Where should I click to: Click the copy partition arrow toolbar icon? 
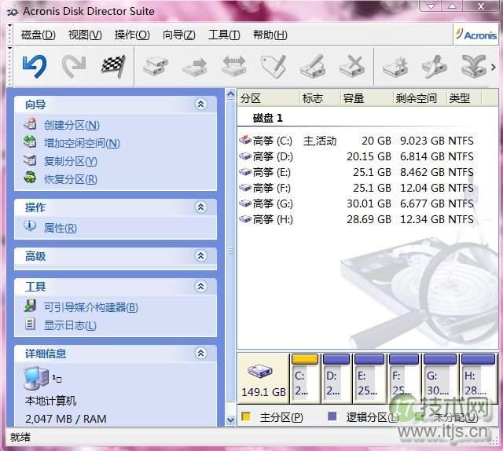[x=194, y=67]
